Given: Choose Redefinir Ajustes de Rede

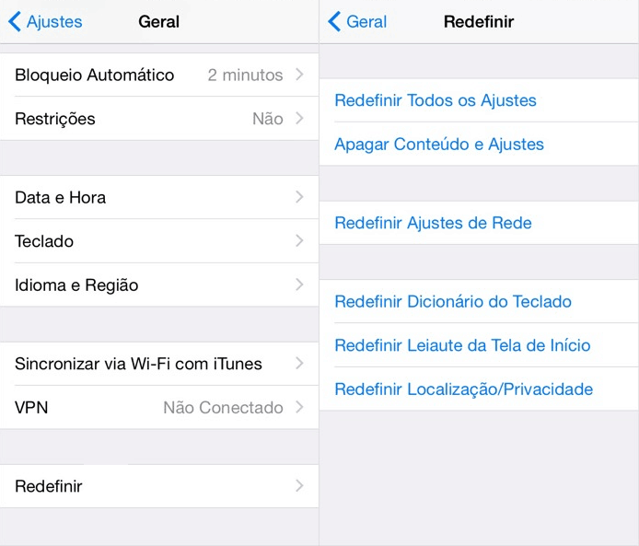Looking at the screenshot, I should pos(479,223).
